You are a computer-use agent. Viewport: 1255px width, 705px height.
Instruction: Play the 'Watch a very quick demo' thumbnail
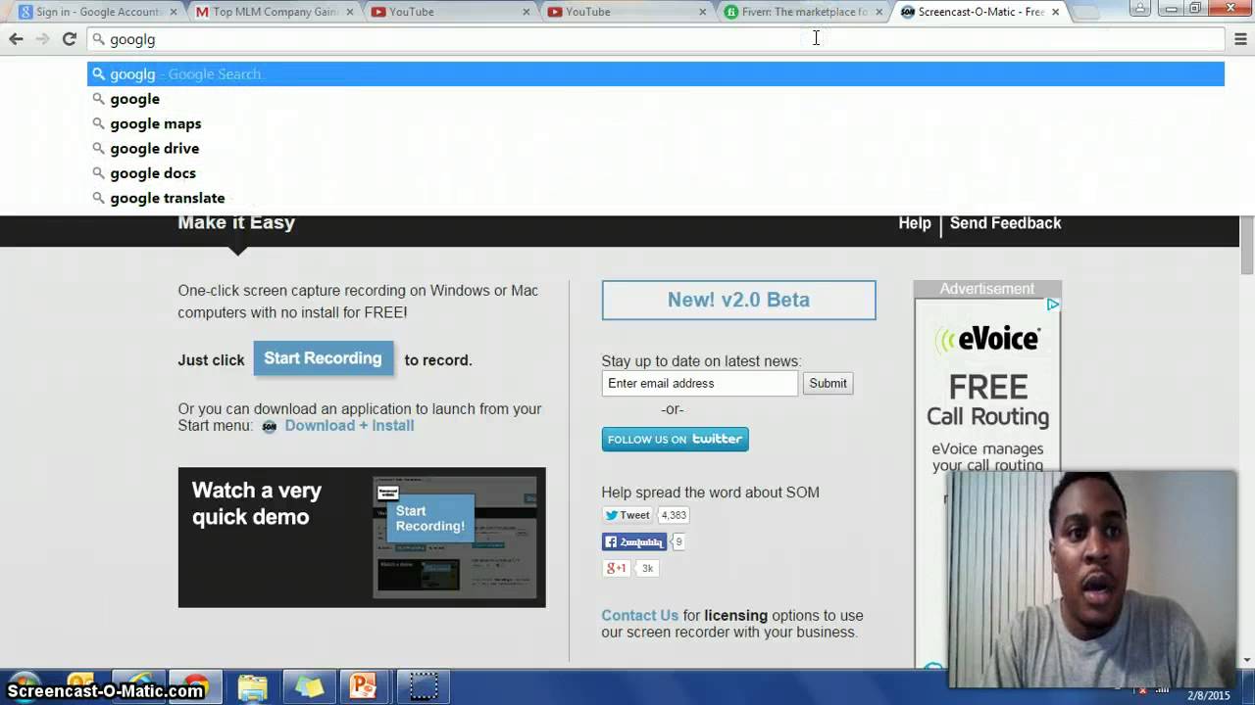[362, 538]
